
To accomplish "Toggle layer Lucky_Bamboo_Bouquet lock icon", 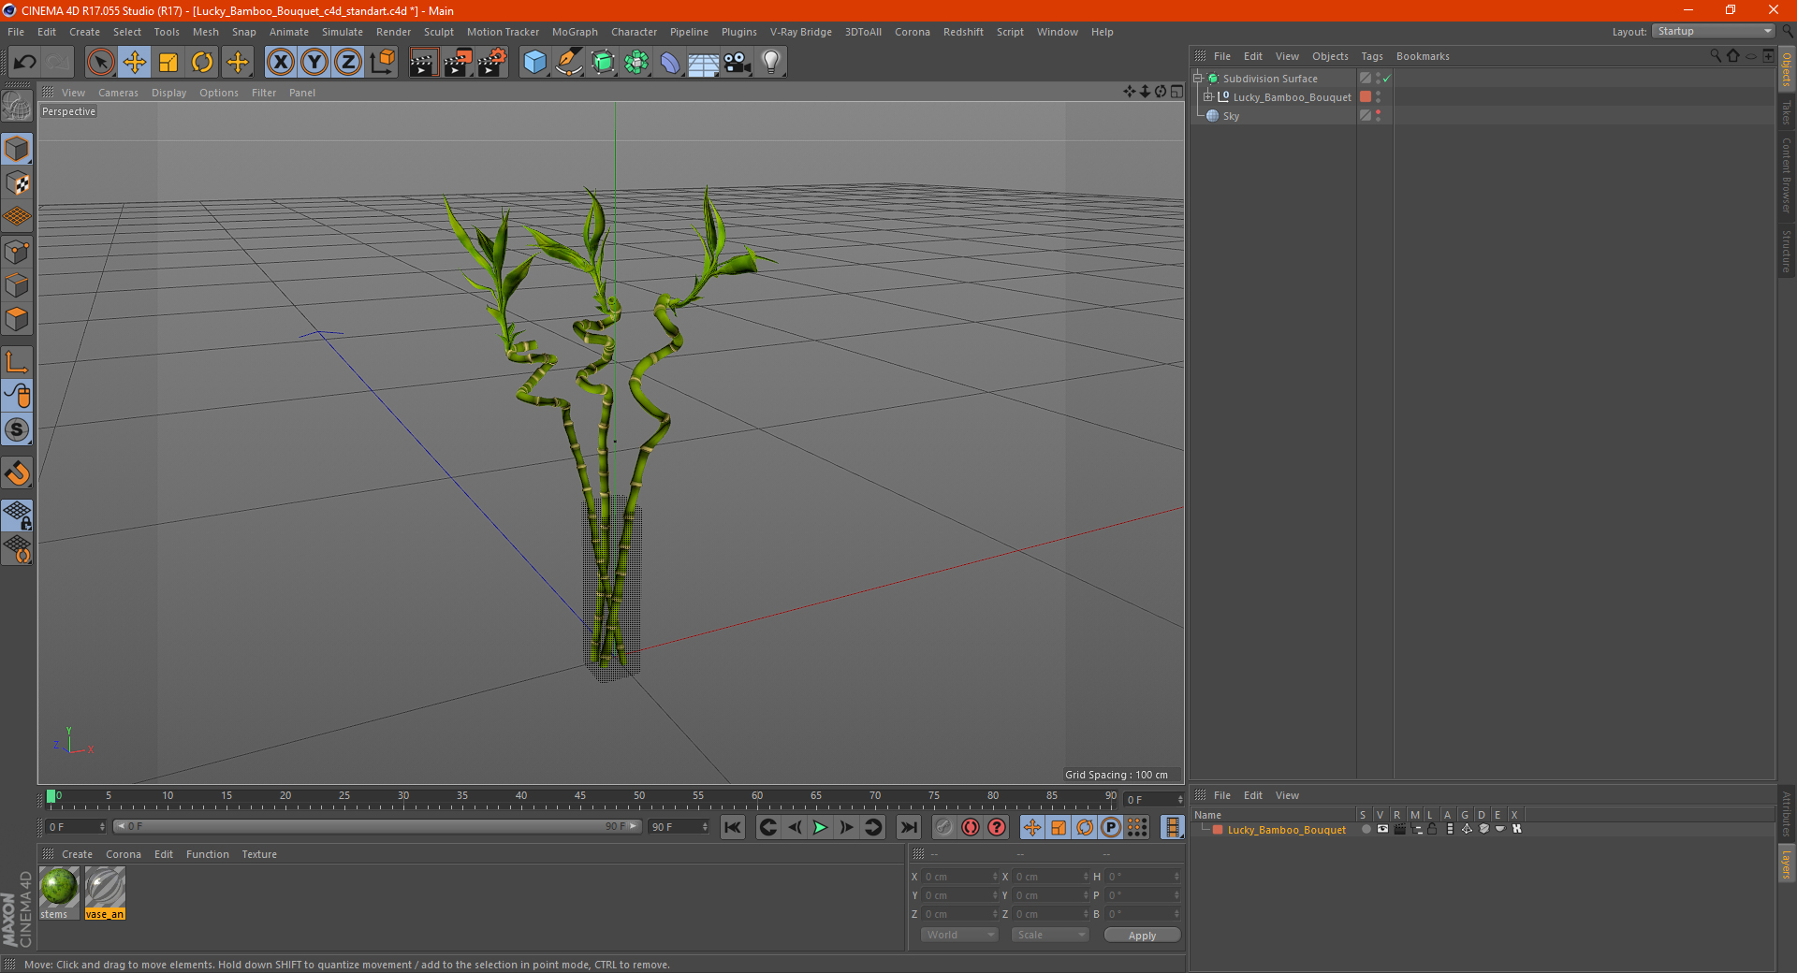I will pyautogui.click(x=1432, y=829).
